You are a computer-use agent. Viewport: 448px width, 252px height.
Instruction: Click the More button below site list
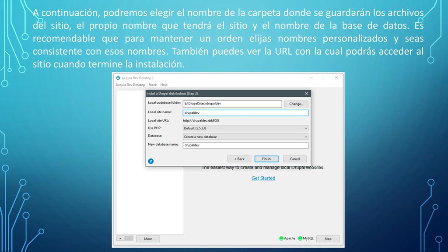tap(148, 239)
